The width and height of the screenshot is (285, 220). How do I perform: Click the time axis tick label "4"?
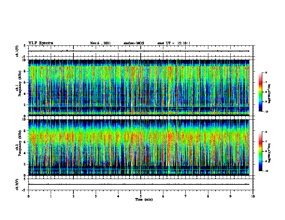[x=118, y=196]
